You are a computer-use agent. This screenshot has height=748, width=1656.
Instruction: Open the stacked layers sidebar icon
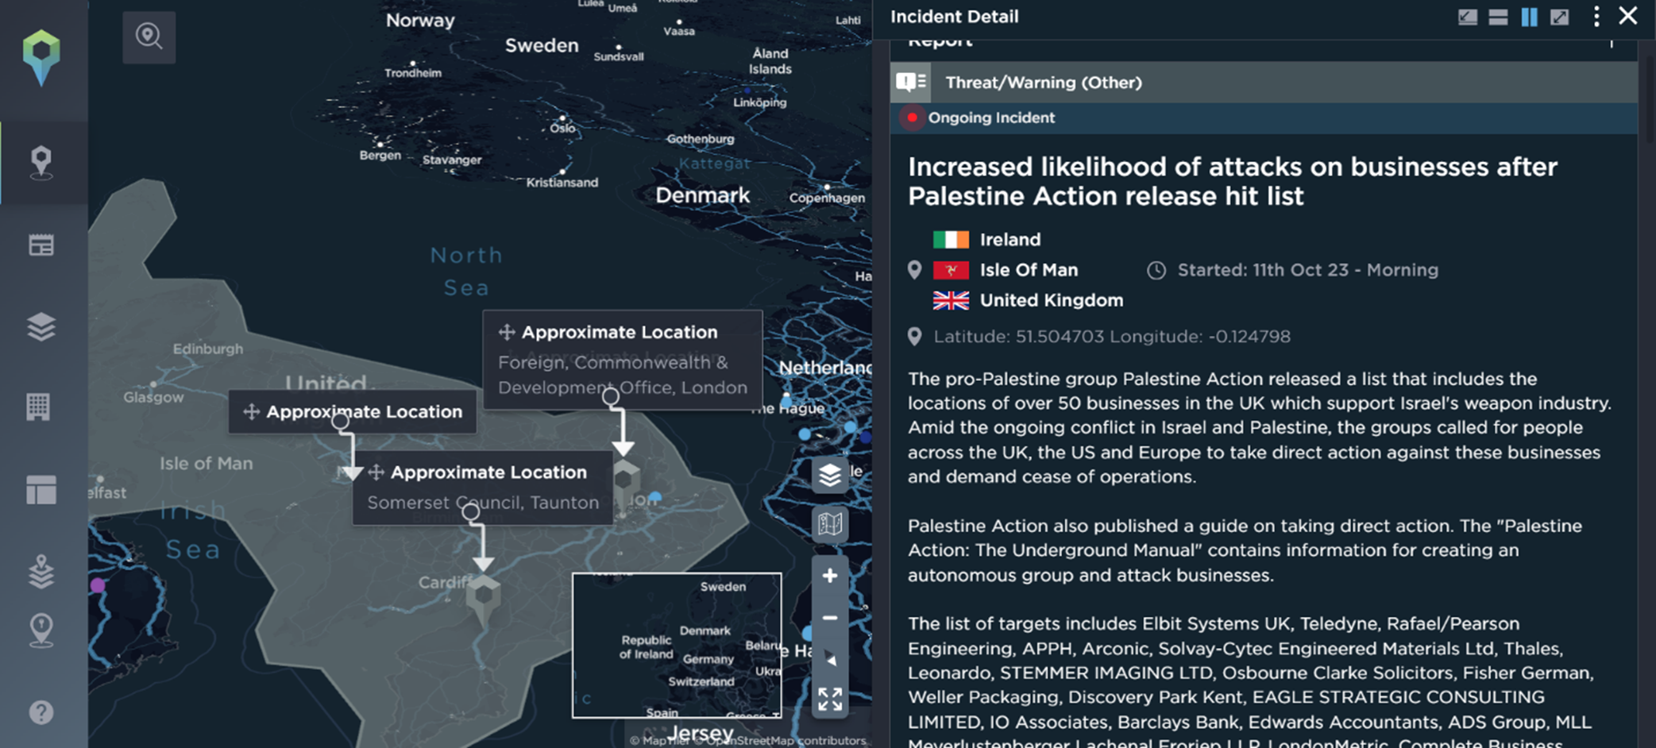click(x=41, y=326)
